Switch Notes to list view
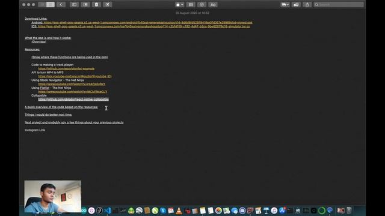Screen dimensions: 385x216 42,4
